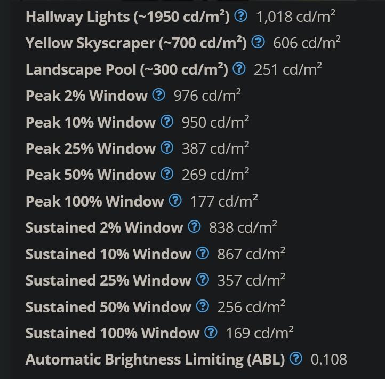Screen dimensions: 385x379
Task: Open help icon for Automatic Brightness Limiting
Action: tap(296, 359)
